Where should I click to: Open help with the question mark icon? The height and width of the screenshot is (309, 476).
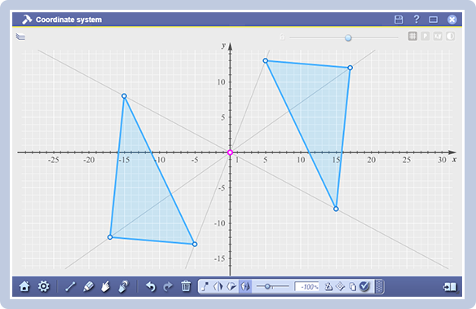coord(416,20)
